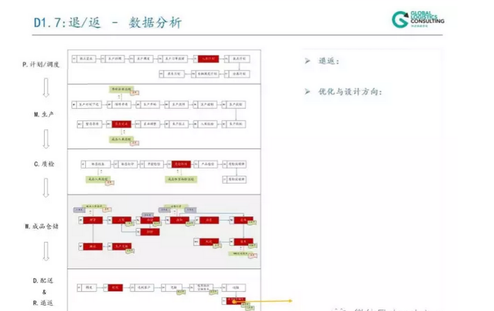
Task: Click the arrow bullet before 退返:
Action: tap(308, 61)
